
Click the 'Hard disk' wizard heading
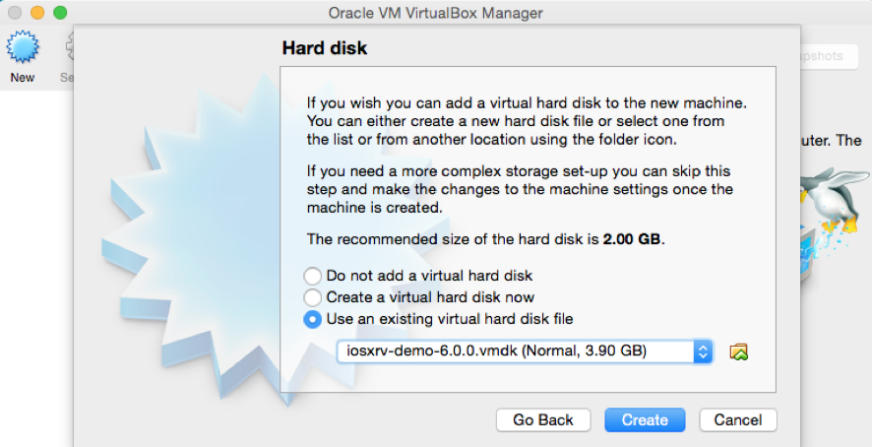[x=325, y=48]
